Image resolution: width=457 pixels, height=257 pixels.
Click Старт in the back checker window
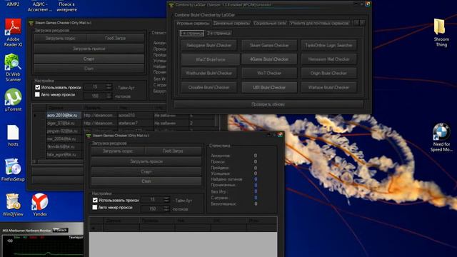(89, 59)
